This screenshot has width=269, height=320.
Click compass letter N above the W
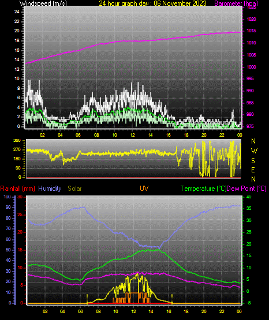[x=253, y=141]
